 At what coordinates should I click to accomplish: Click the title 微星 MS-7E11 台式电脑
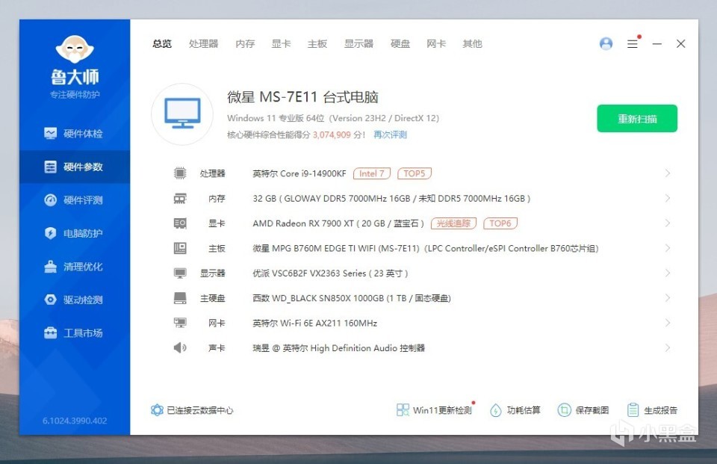click(302, 97)
